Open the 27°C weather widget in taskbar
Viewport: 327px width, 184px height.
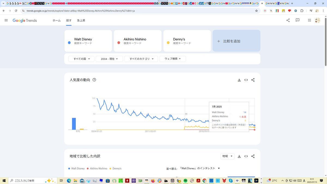click(272, 180)
